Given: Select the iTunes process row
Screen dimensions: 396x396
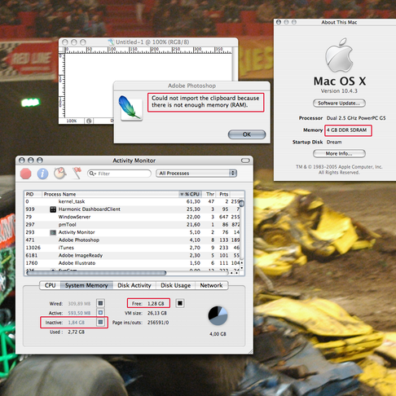Looking at the screenshot, I should click(x=133, y=248).
